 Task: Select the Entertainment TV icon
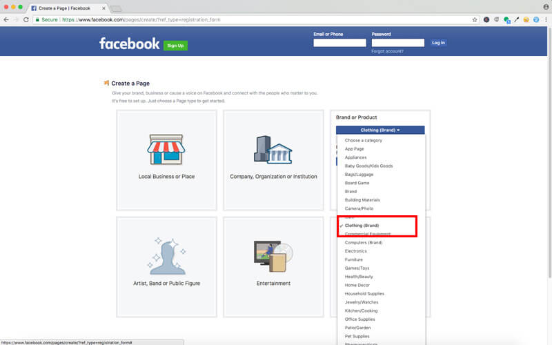(x=273, y=256)
